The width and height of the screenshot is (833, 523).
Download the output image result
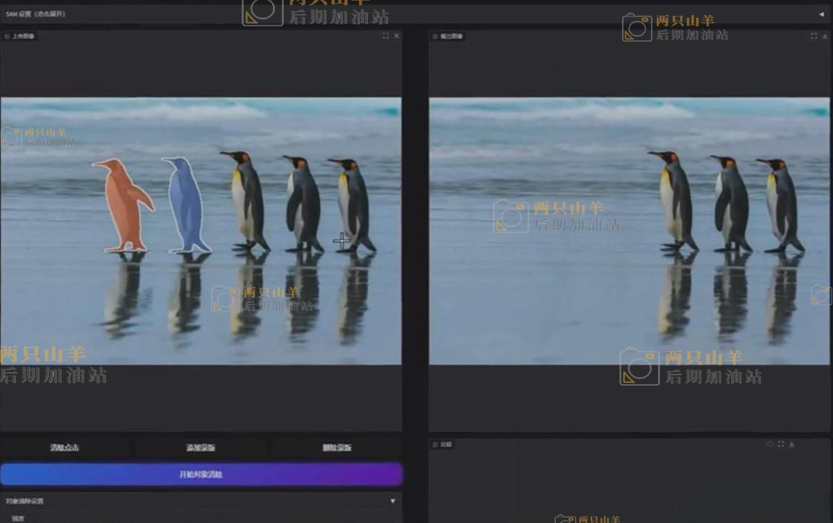click(x=825, y=36)
